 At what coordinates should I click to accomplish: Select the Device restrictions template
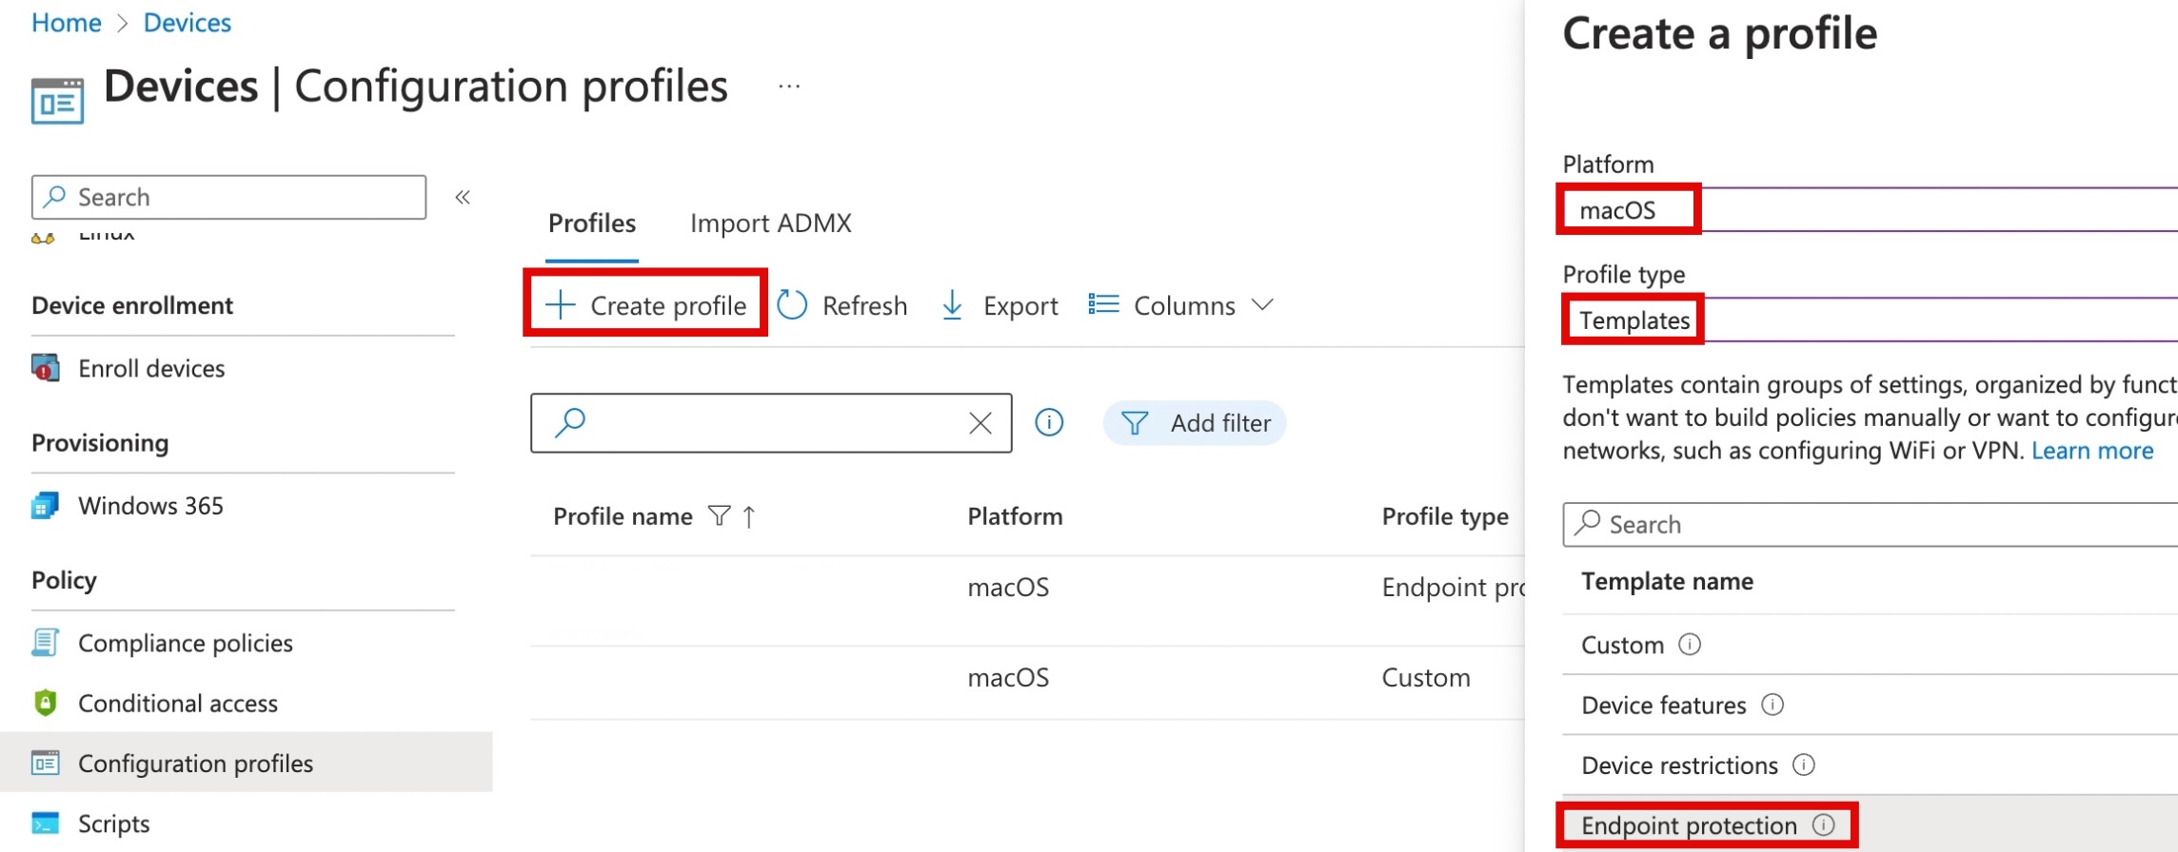[1679, 765]
